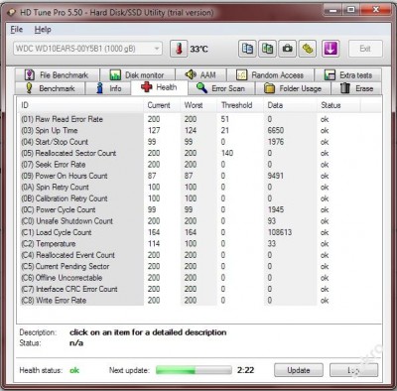Screen dimensions: 397x391
Task: Click the copy screenshot to clipboard icon
Action: (267, 49)
